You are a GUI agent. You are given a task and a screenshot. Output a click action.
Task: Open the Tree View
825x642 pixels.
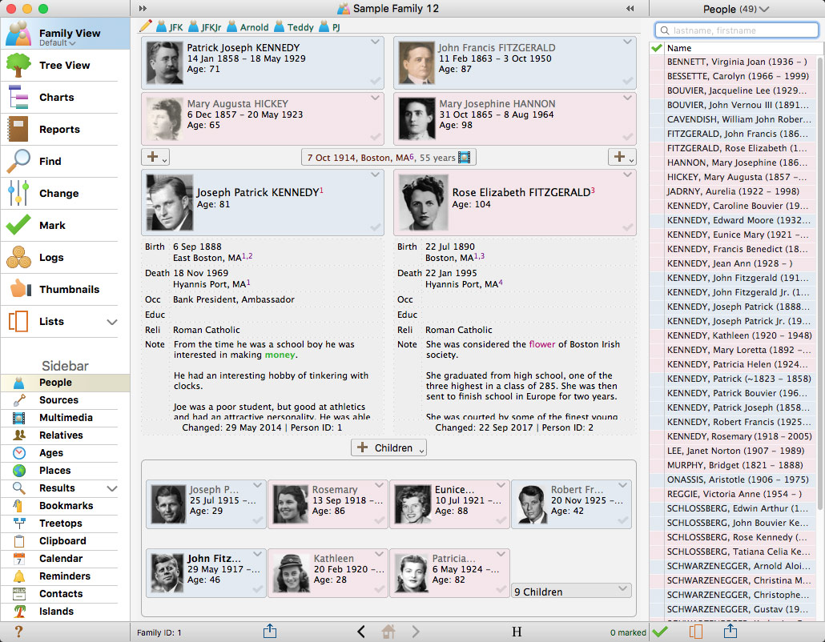click(64, 66)
